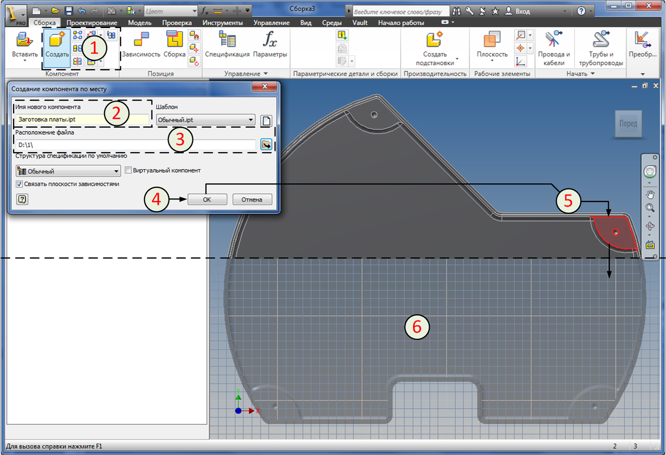Screen dimensions: 666x455
Task: Click the Save icon in quick access toolbar
Action: (69, 10)
